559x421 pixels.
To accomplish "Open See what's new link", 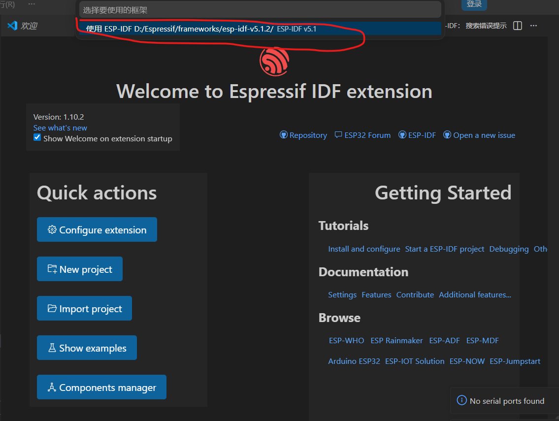I will click(60, 128).
